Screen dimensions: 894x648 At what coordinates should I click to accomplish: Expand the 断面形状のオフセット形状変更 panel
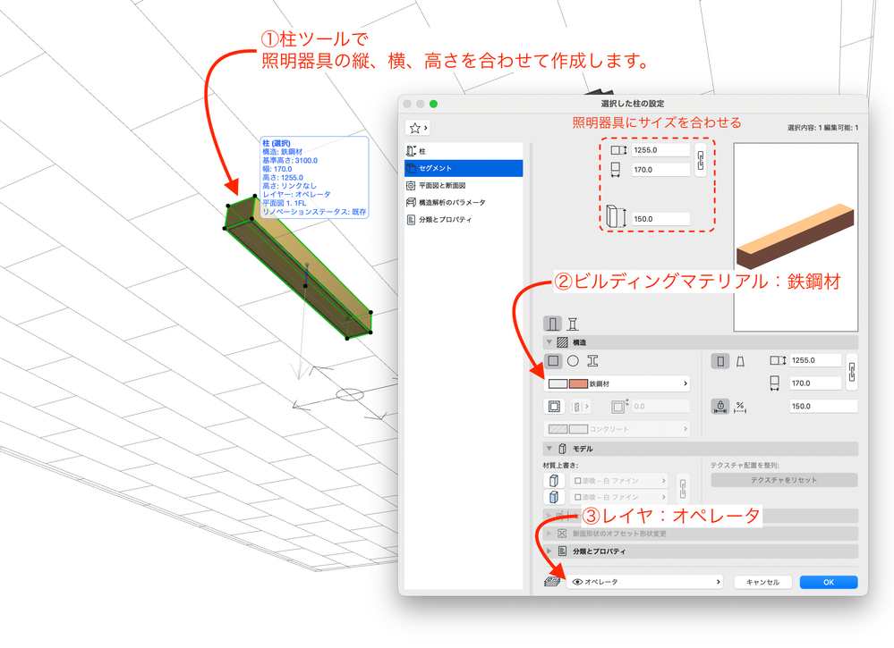pos(549,534)
